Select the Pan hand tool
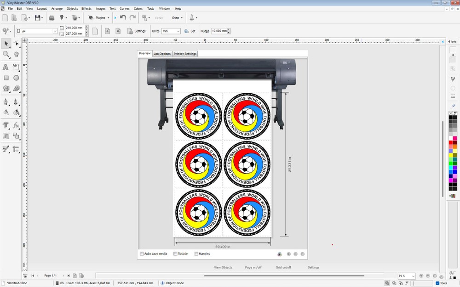460x287 pixels. tap(16, 54)
